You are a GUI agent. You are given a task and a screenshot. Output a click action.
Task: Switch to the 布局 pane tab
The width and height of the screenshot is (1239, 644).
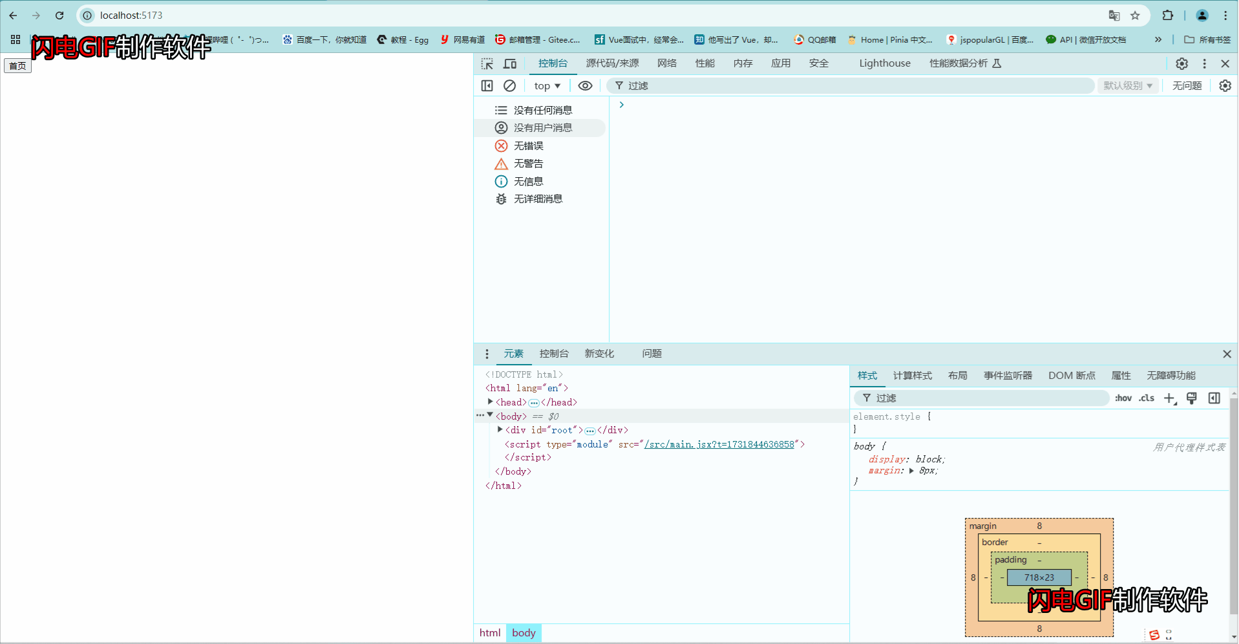958,376
